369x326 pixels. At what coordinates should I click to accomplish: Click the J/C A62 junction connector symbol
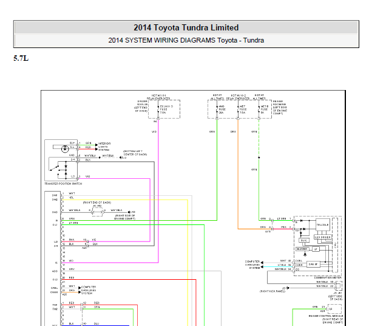(x=98, y=212)
